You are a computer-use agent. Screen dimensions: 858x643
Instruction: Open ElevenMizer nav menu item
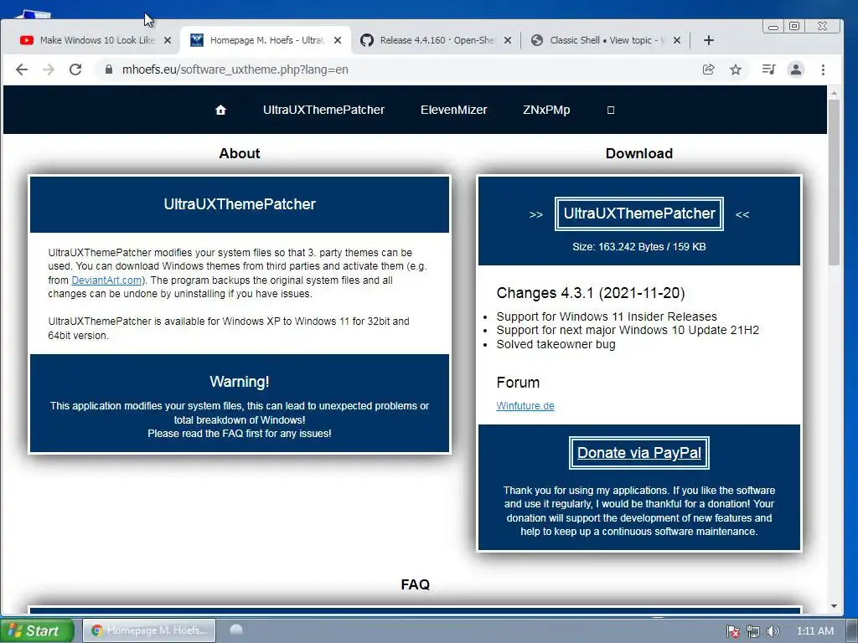point(453,110)
